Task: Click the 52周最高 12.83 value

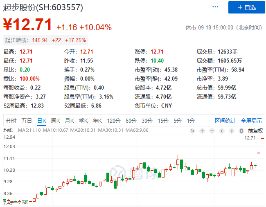Action: 37,106
